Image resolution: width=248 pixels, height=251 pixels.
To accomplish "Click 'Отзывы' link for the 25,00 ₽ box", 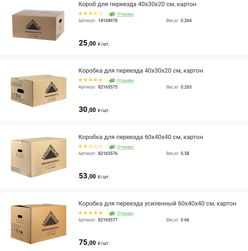I will coord(125,14).
